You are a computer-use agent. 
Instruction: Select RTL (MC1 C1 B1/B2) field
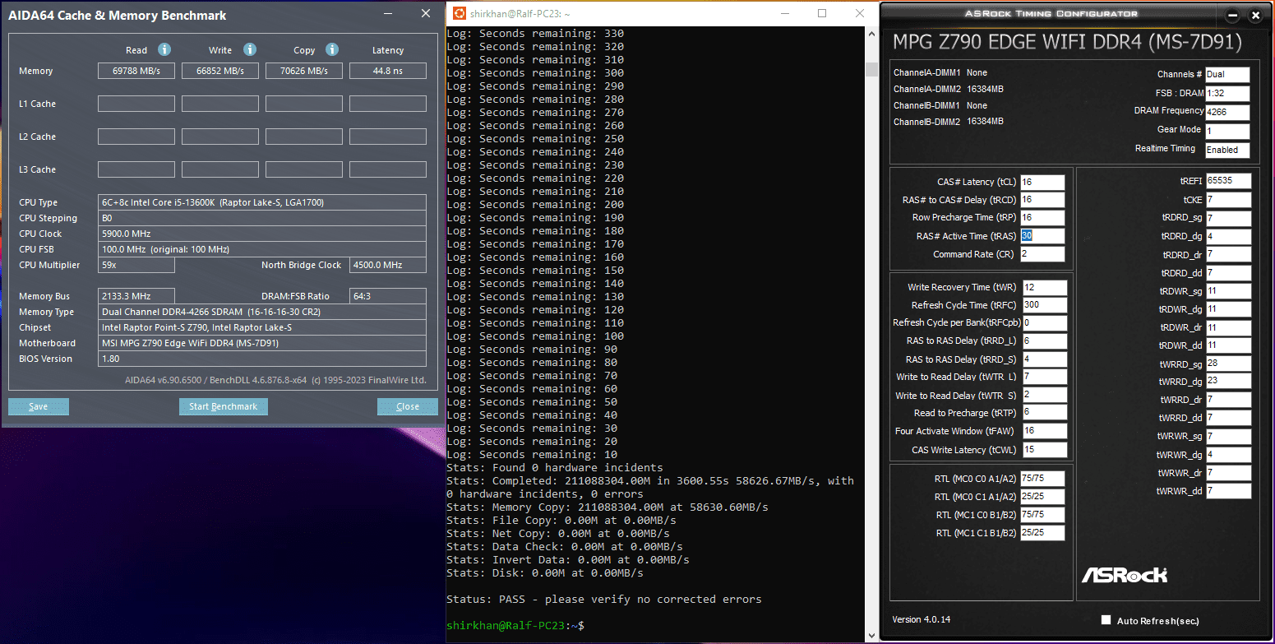click(x=1042, y=533)
